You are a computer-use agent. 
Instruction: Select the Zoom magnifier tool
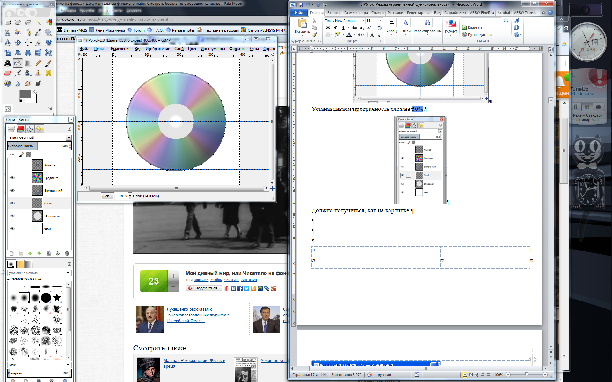tap(48, 32)
